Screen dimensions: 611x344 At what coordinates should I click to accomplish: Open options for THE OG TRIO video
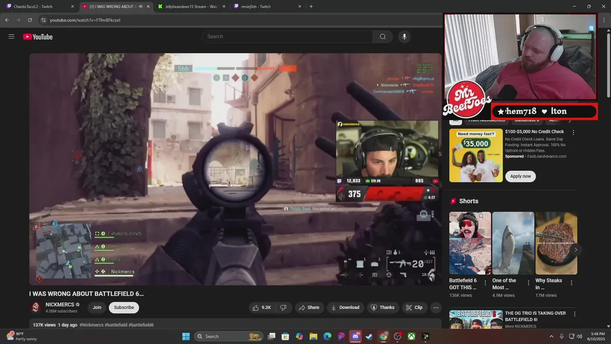575,314
